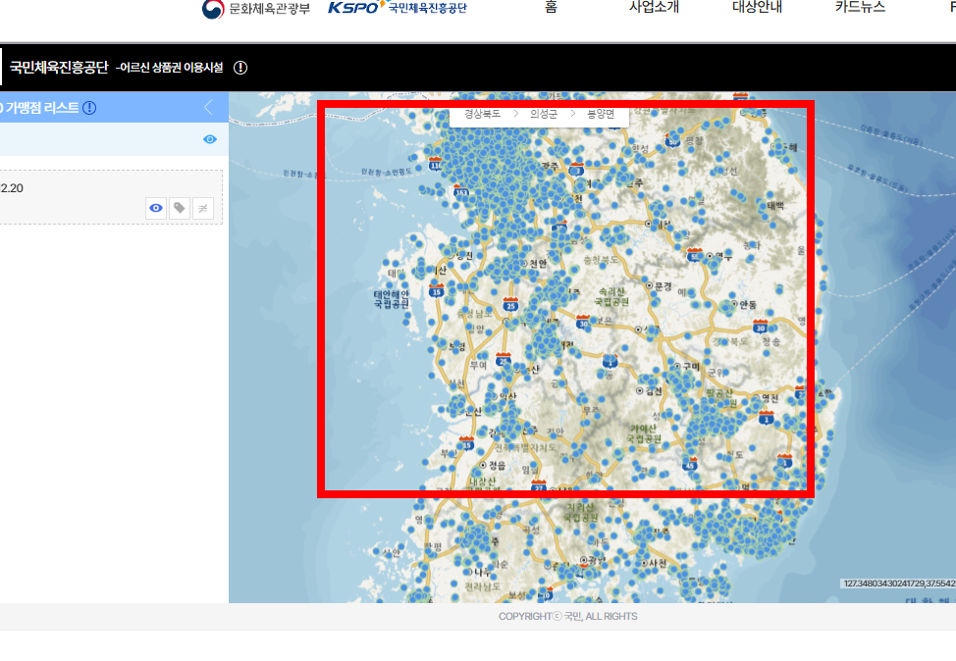
Task: Open the 사업소개 menu
Action: pos(655,7)
